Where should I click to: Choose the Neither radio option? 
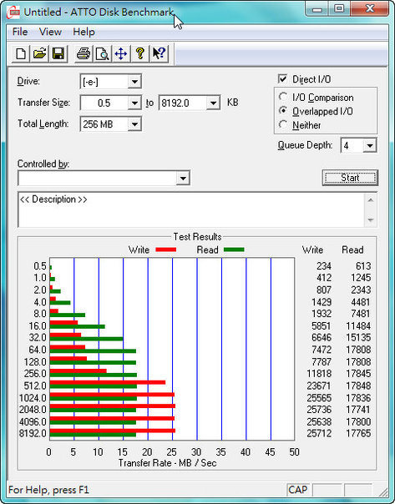pos(283,124)
